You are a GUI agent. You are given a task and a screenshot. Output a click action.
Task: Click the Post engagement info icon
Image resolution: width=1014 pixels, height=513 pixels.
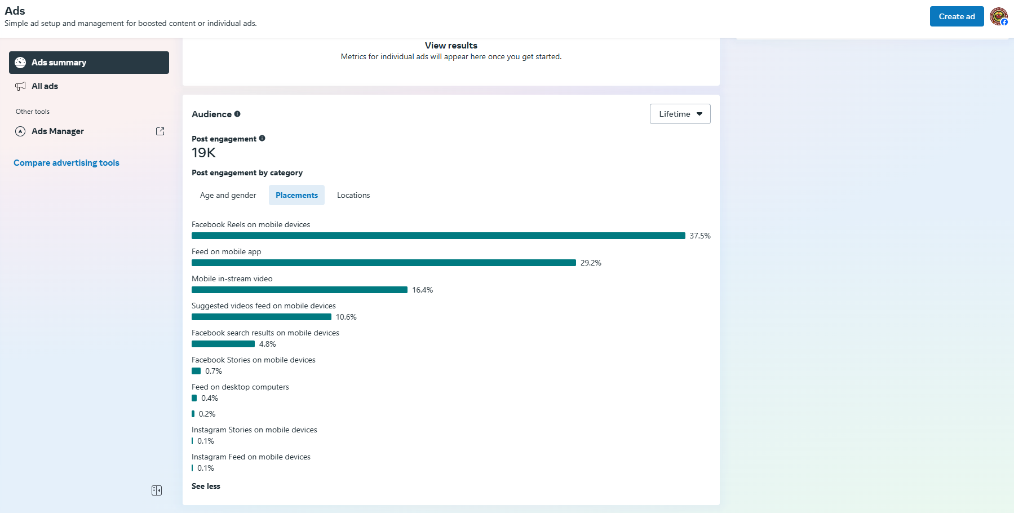point(262,138)
